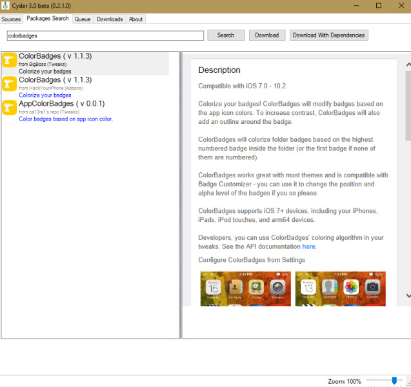Open the Downloads tab
Viewport: 411px width, 387px height.
[x=110, y=19]
